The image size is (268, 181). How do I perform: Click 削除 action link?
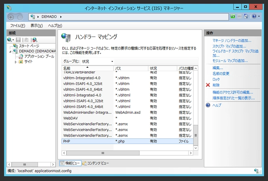(216, 85)
